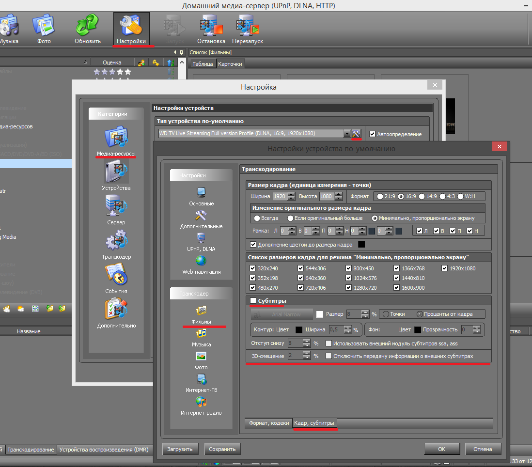This screenshot has width=532, height=467.
Task: Increase the Ширина width stepper value
Action: [291, 194]
